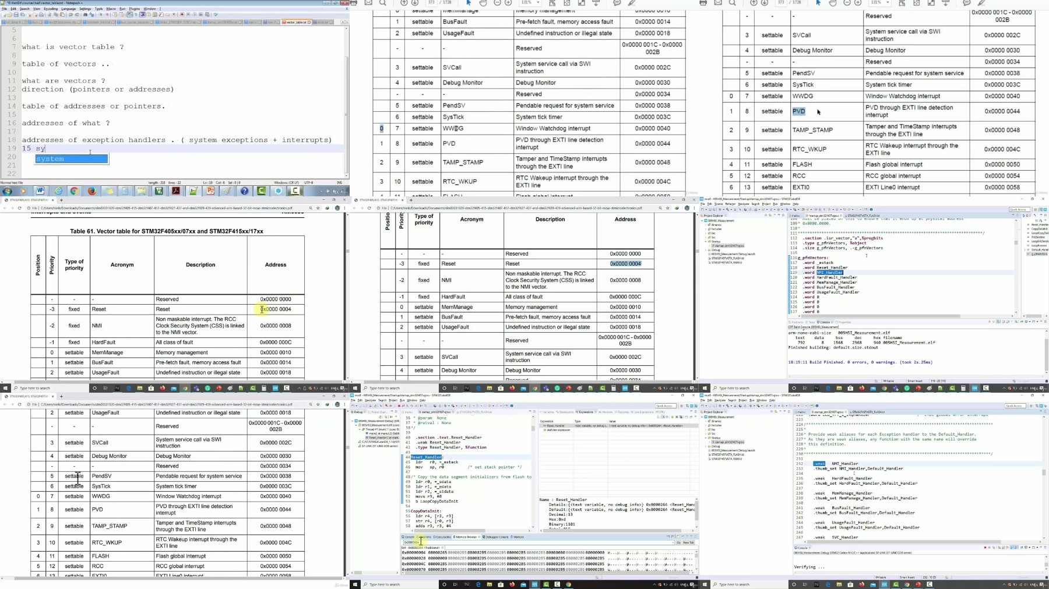Select startup_stm32f407vgtx.s in the g_pfnVectors IDE project explorer
Image resolution: width=1049 pixels, height=589 pixels.
pos(727,246)
